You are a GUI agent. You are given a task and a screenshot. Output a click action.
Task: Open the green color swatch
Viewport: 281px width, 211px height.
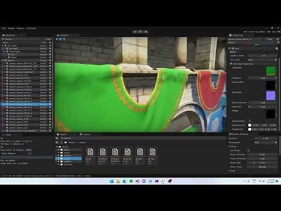tap(271, 71)
